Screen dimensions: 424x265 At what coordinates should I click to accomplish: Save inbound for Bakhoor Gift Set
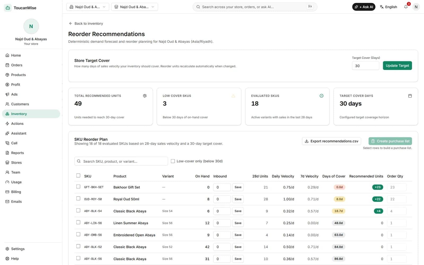coord(238,187)
